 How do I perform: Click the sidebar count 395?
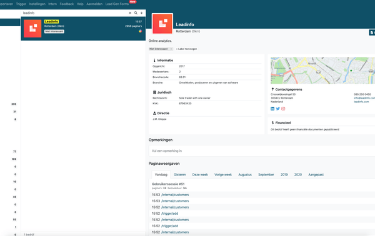[x=14, y=104]
